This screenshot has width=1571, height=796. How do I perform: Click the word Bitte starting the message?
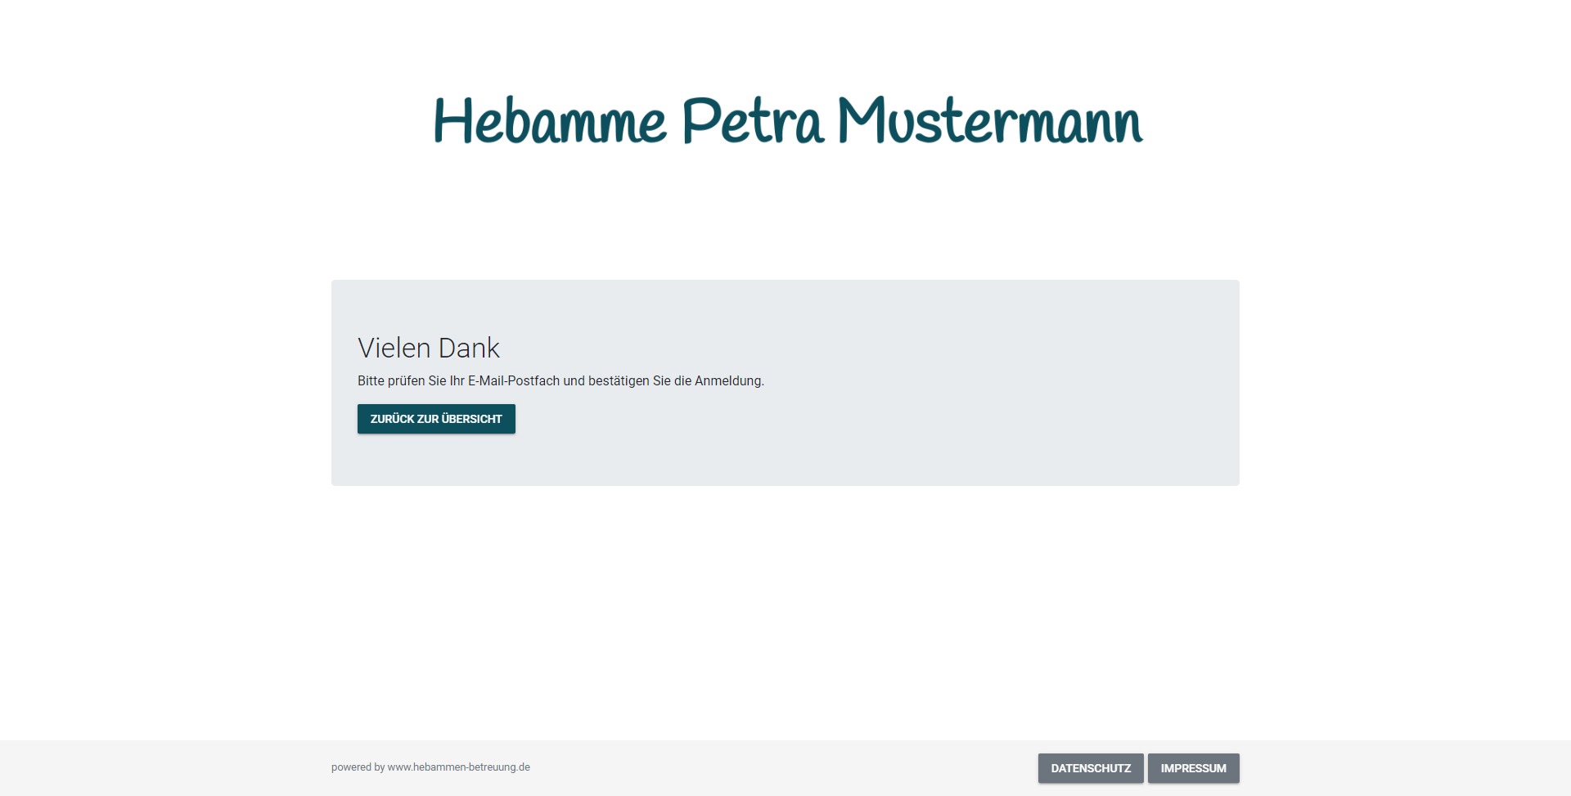pyautogui.click(x=371, y=381)
